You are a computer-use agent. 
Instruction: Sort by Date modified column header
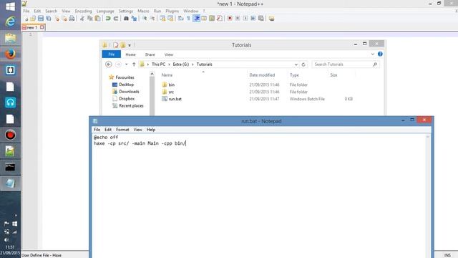point(262,75)
